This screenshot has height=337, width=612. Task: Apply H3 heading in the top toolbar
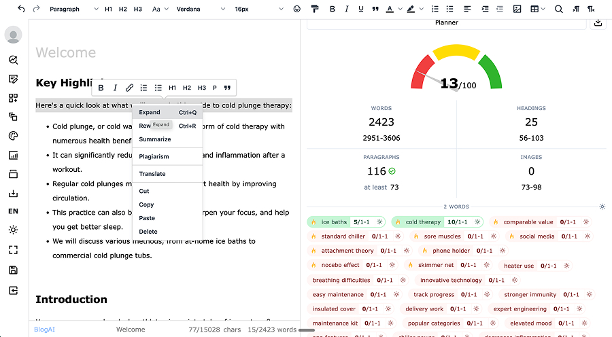click(138, 9)
